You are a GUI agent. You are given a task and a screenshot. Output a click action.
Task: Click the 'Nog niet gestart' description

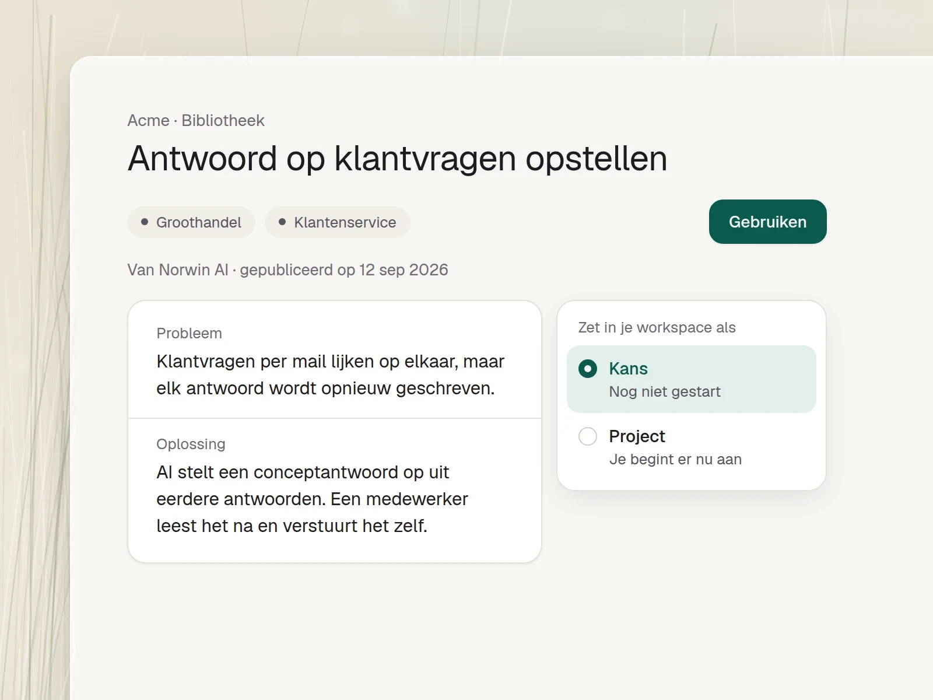665,391
